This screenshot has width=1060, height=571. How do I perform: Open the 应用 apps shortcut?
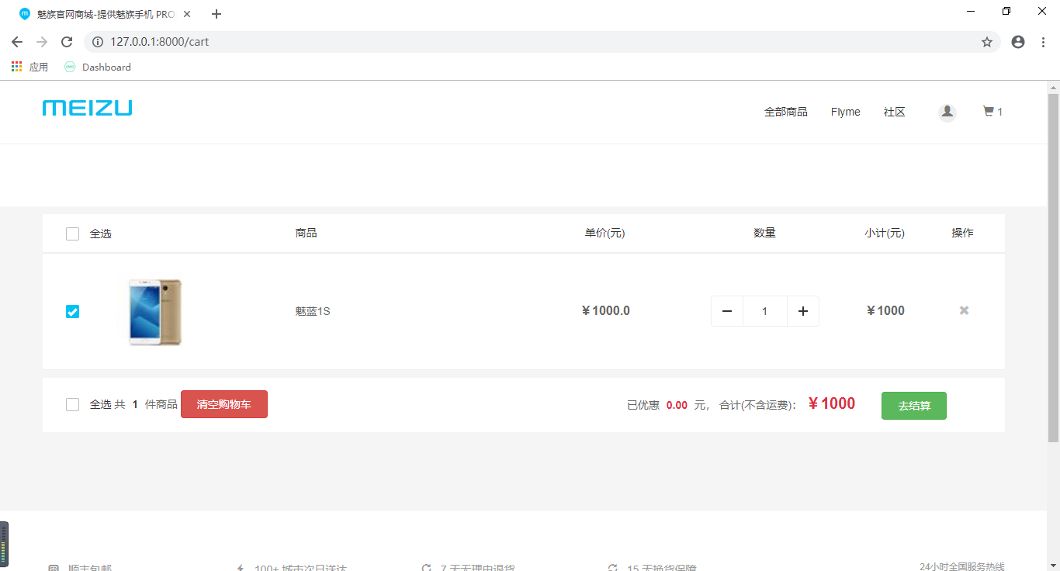click(29, 67)
